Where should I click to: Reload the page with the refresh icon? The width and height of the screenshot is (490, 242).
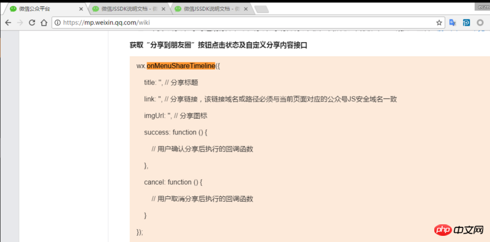pyautogui.click(x=32, y=23)
